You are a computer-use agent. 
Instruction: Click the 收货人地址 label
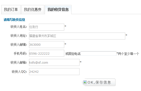pyautogui.click(x=19, y=36)
